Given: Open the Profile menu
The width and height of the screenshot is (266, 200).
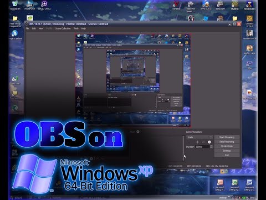Looking at the screenshot, I should [49, 28].
